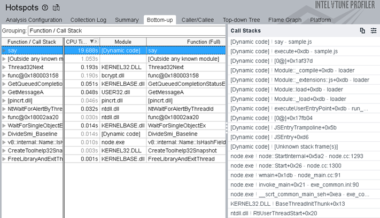This screenshot has height=218, width=380.
Task: Expand the GetMessageA row
Action: tap(4, 92)
